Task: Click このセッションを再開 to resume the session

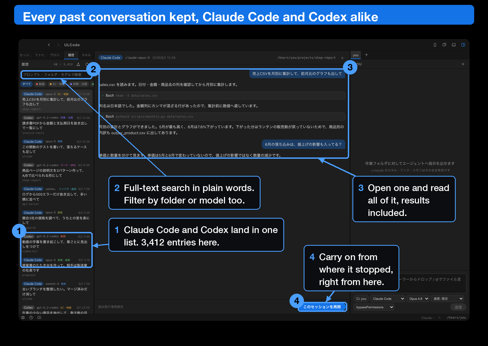Action: click(x=322, y=307)
